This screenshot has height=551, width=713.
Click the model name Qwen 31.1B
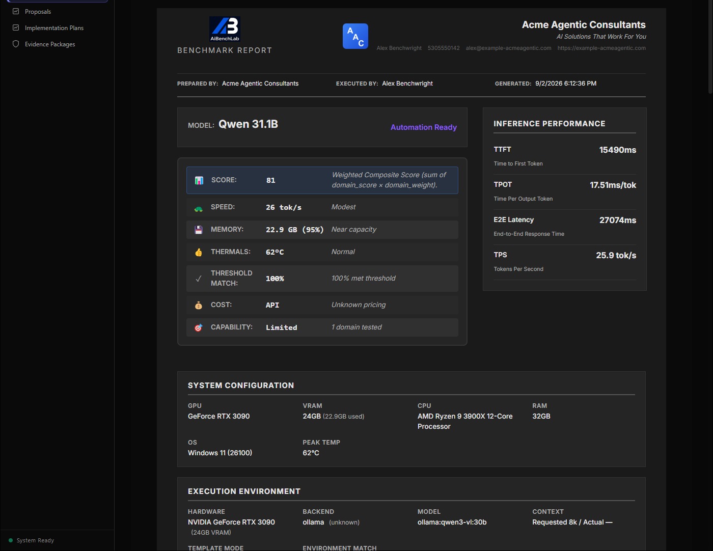(248, 124)
